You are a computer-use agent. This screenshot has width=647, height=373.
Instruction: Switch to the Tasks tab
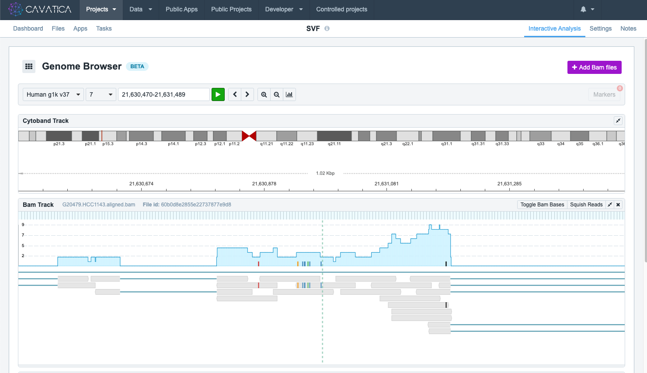pos(104,28)
